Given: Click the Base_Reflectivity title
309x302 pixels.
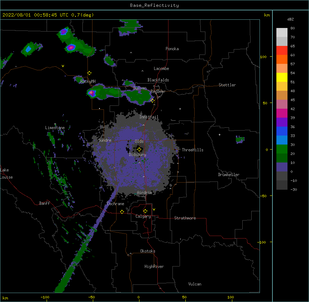Looking at the screenshot, I should (x=154, y=5).
